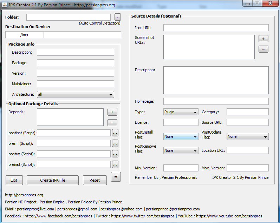Click the arrow button beside Reset
280x223 pixels.
point(116,177)
